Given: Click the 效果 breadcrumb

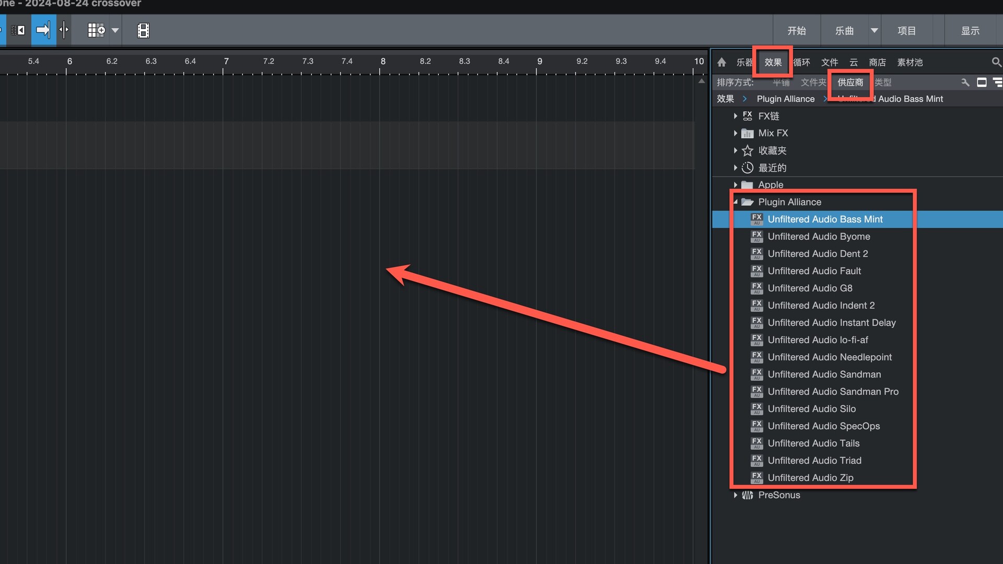Looking at the screenshot, I should pyautogui.click(x=726, y=99).
